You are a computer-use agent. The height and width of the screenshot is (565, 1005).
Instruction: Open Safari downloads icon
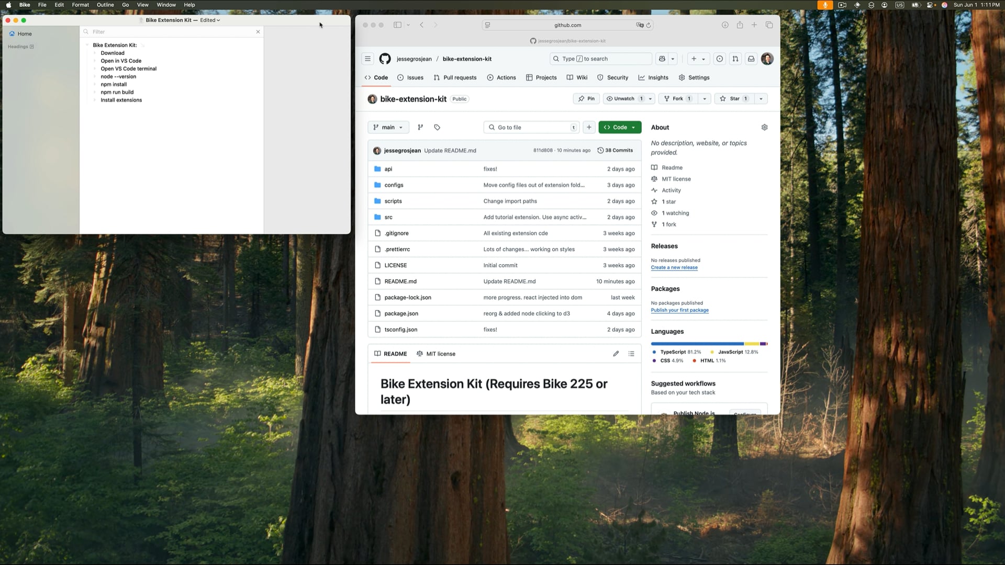click(725, 25)
